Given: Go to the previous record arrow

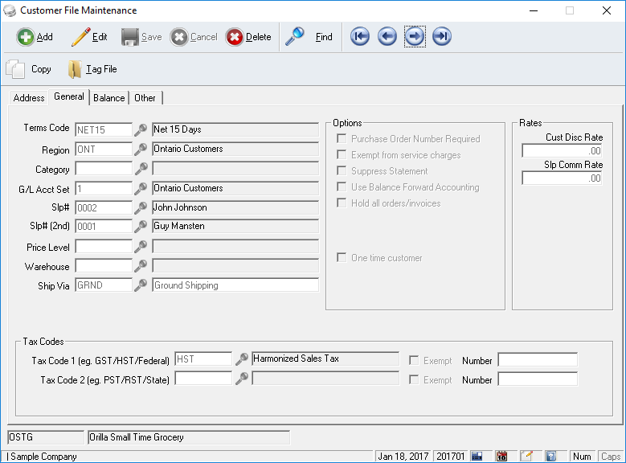Looking at the screenshot, I should coord(387,37).
